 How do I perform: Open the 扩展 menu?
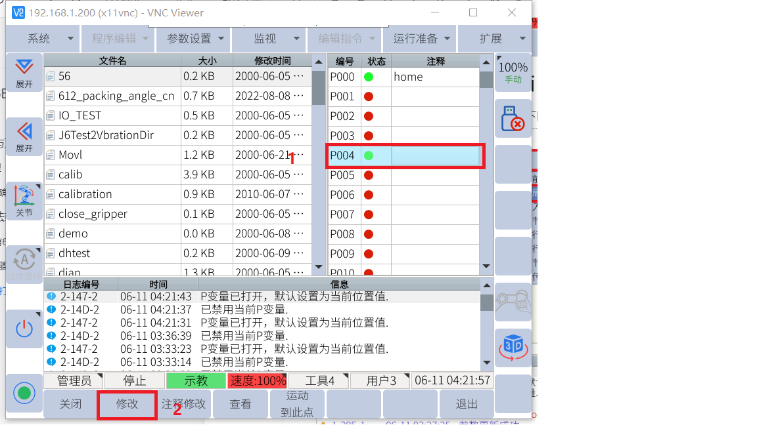pos(494,39)
